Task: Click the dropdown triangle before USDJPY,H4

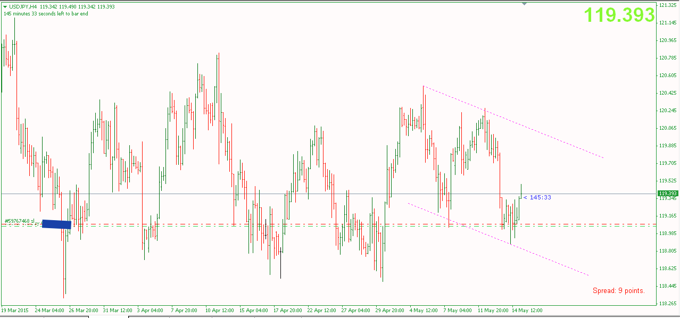Action: [x=5, y=6]
